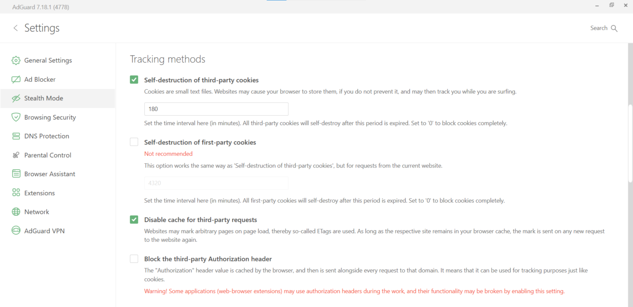This screenshot has height=307, width=633.
Task: Click the Parental Control icon
Action: coord(16,155)
